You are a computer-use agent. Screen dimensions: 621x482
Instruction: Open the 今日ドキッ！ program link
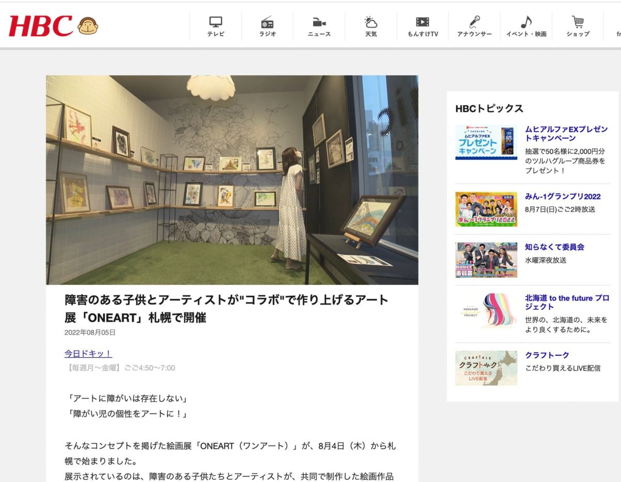point(88,354)
